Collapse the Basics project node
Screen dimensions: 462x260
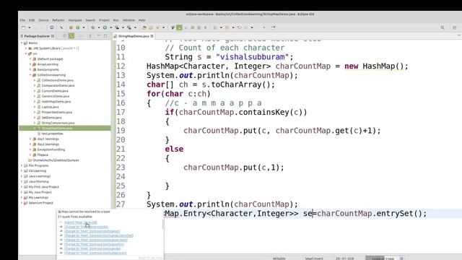tap(22, 43)
